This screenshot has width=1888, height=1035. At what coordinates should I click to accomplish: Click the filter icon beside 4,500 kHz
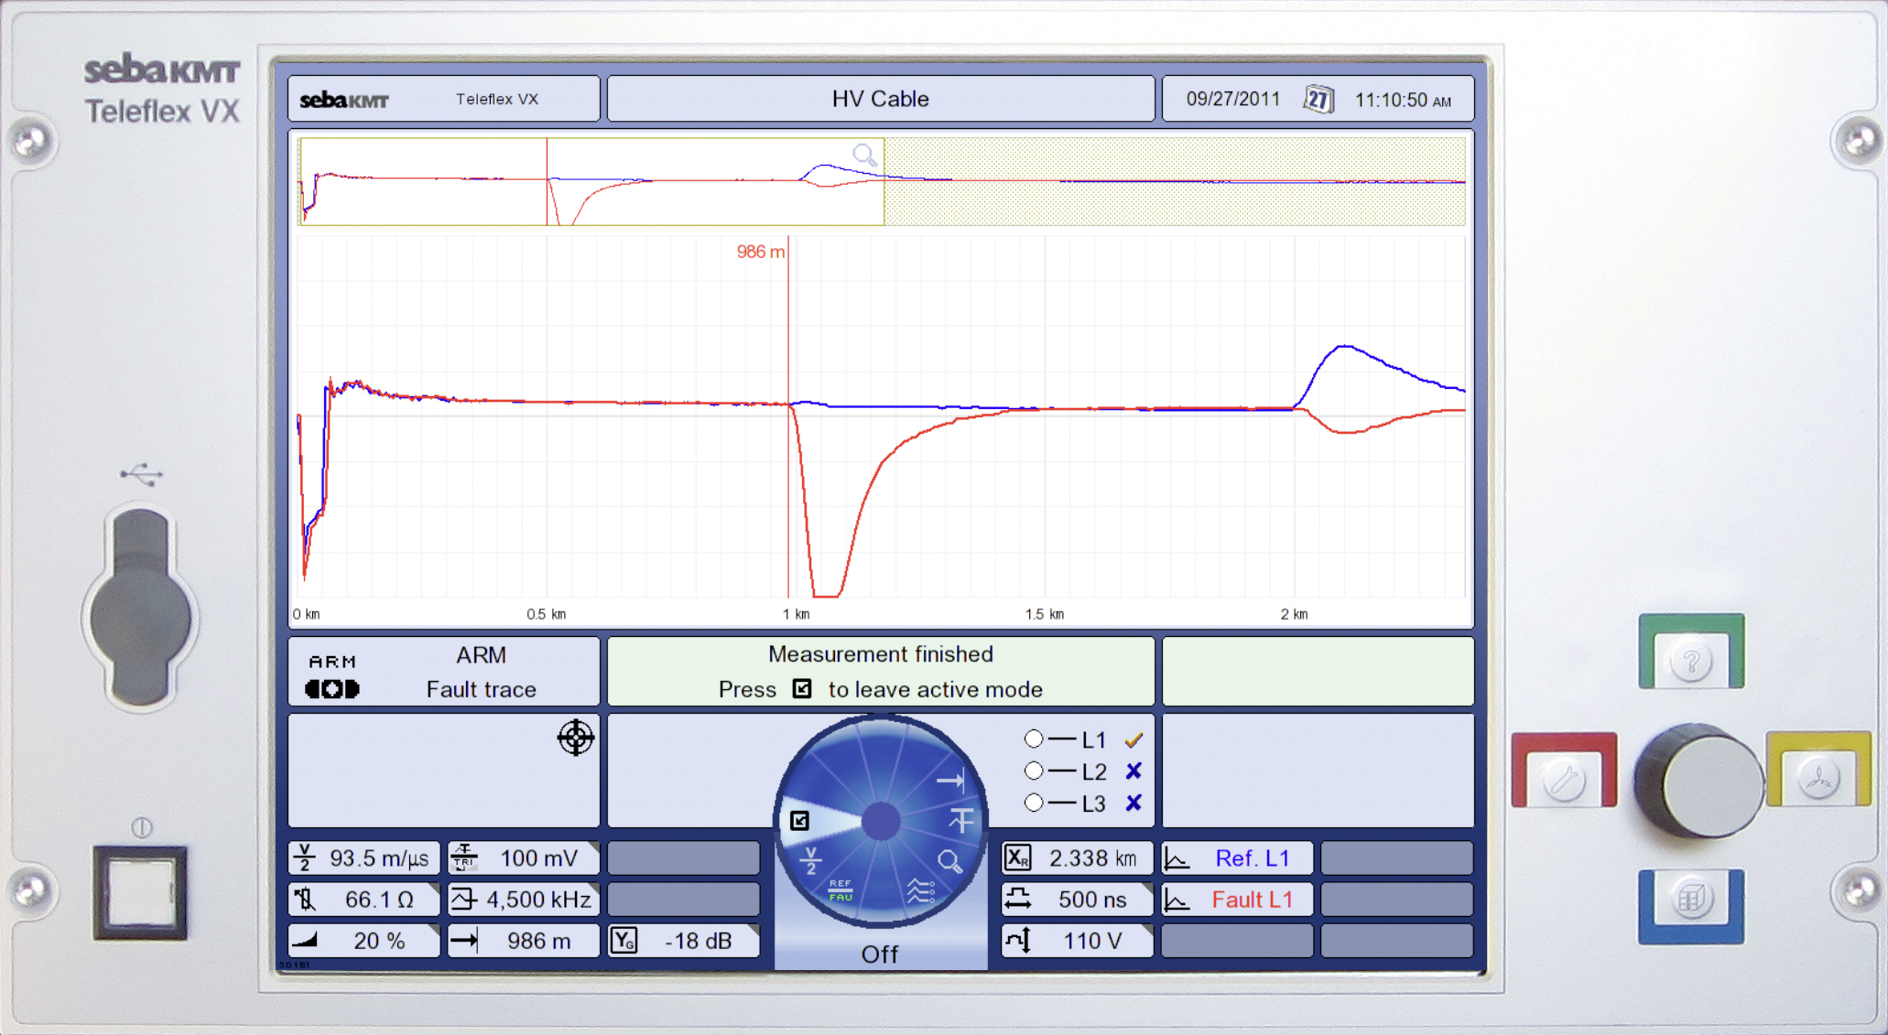tap(464, 899)
